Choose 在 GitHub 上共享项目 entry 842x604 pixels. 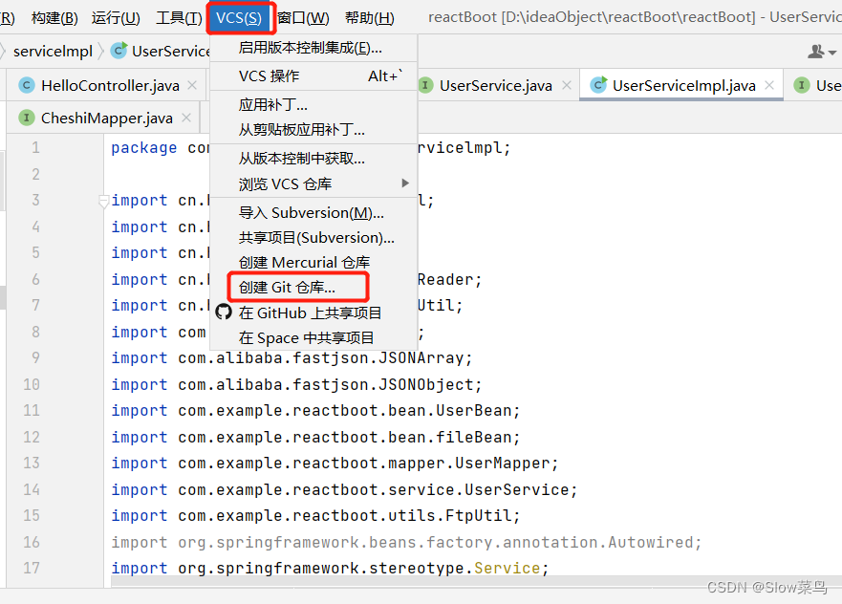click(x=313, y=313)
